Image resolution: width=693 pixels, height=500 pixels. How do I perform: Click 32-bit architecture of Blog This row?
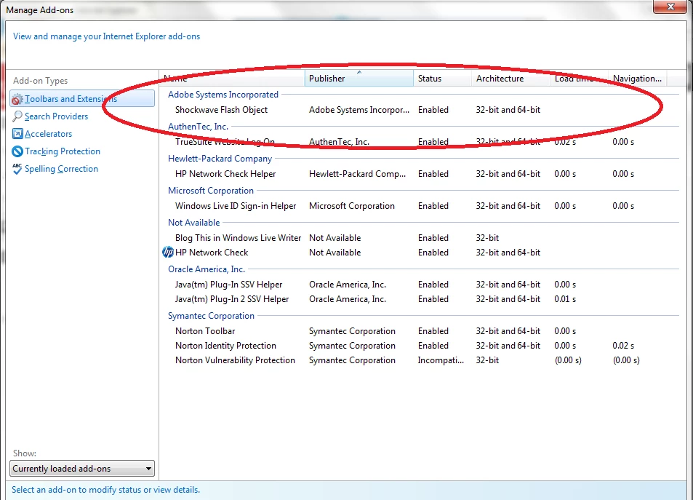(x=487, y=237)
